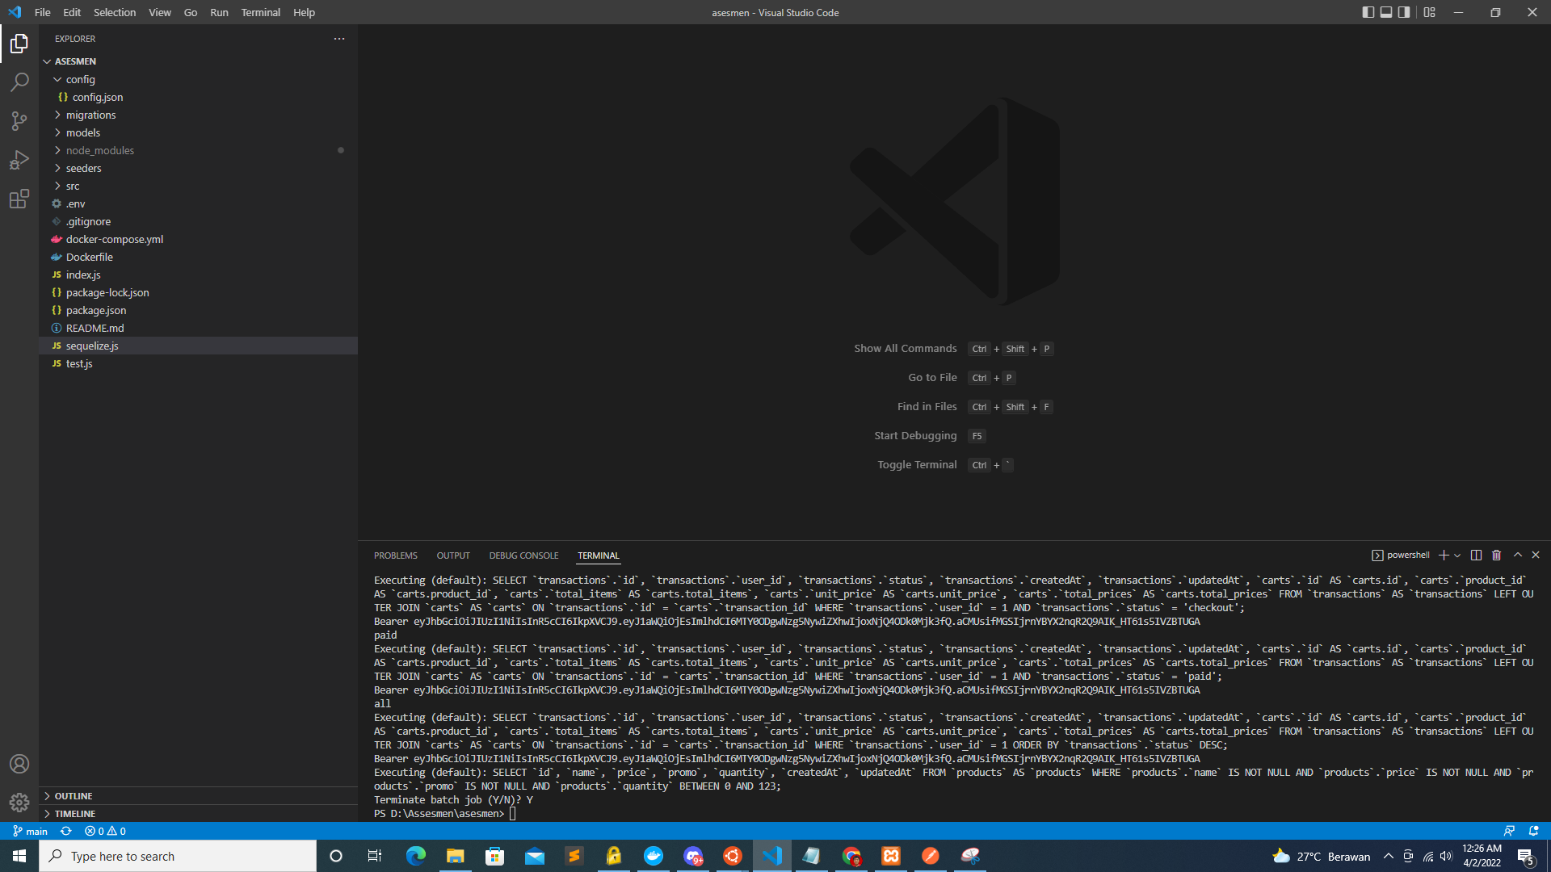Open the Search view in activity bar
The width and height of the screenshot is (1551, 872).
[19, 82]
